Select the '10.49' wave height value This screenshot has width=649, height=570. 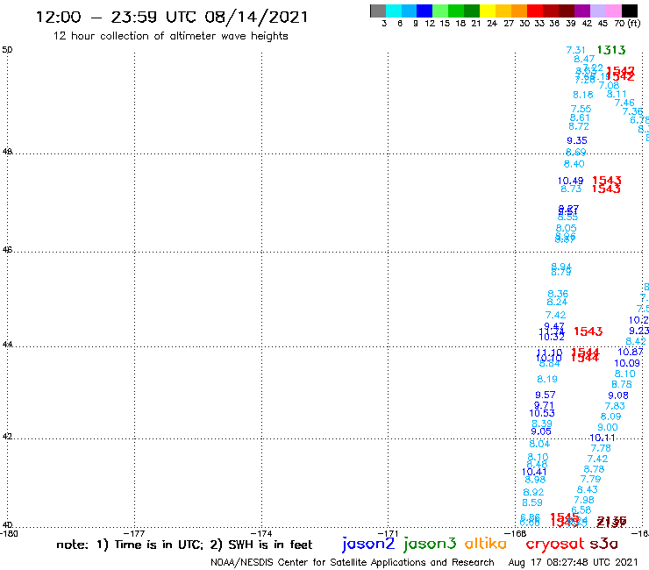pyautogui.click(x=570, y=181)
